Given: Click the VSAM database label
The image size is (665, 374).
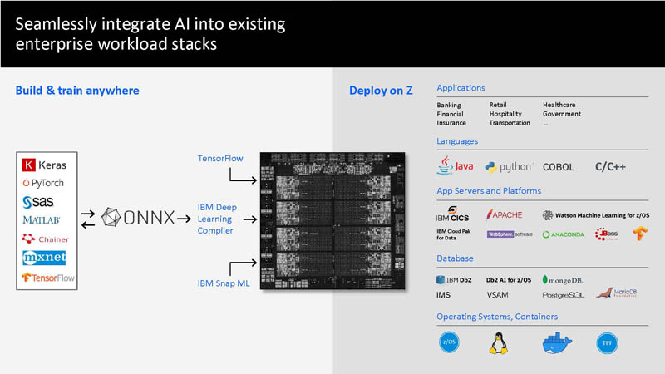Looking at the screenshot, I should click(x=497, y=295).
